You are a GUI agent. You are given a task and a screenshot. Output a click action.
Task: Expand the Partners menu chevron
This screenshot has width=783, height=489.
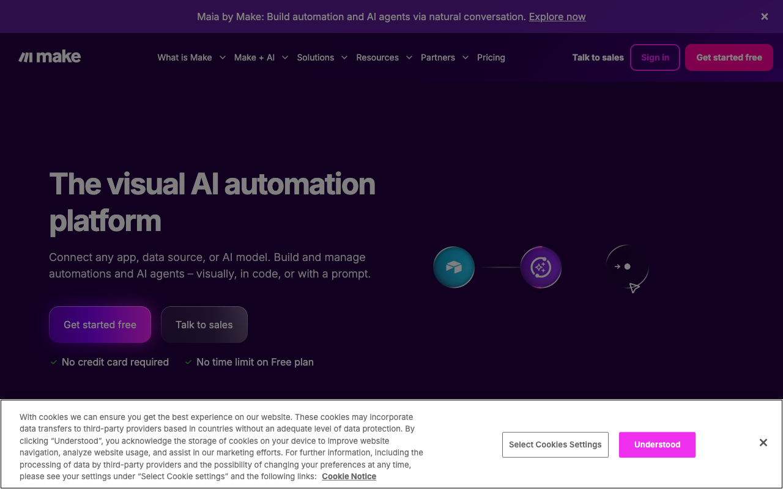point(465,57)
